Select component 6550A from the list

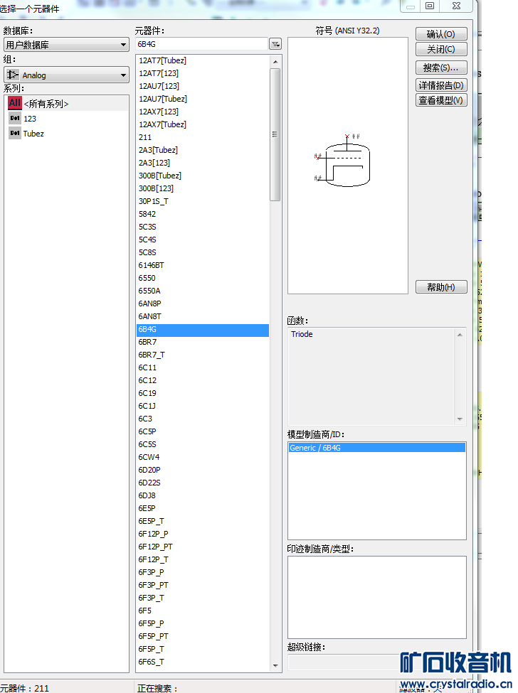(x=149, y=291)
